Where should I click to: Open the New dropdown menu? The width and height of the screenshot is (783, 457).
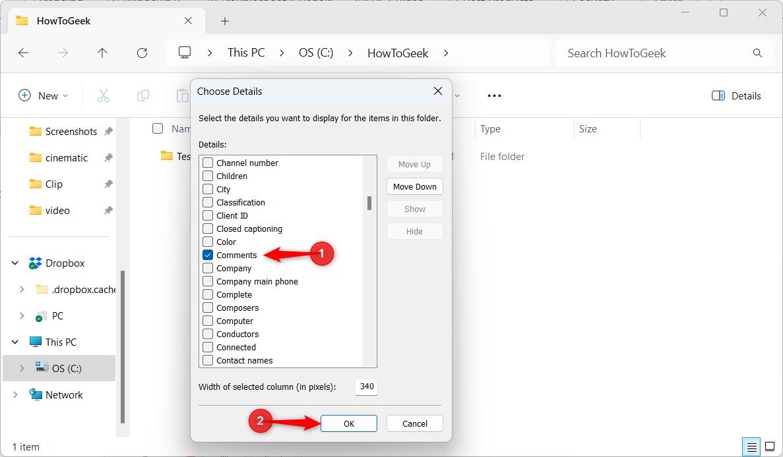44,95
